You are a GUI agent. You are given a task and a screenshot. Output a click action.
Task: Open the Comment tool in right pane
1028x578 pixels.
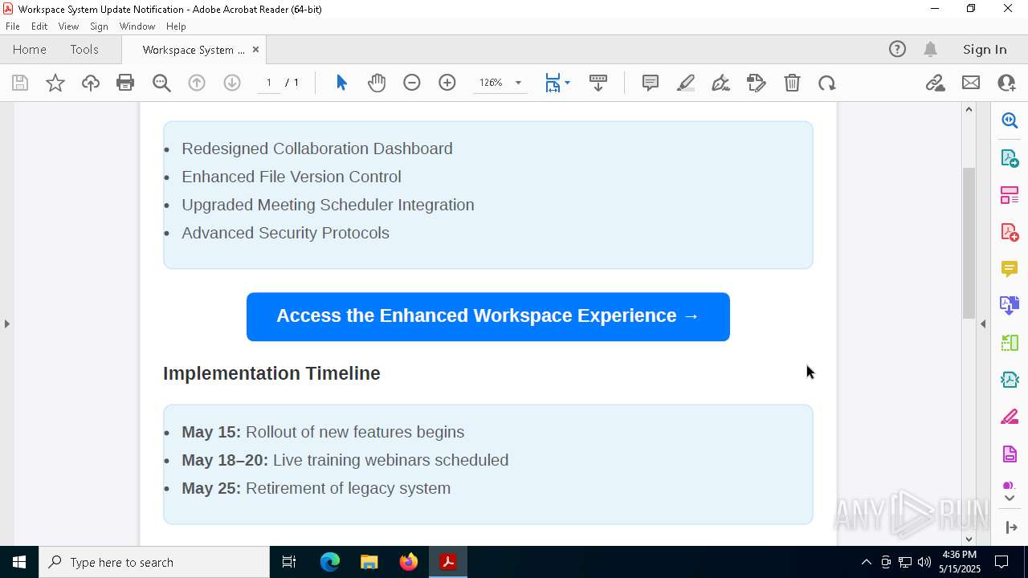pos(1010,269)
